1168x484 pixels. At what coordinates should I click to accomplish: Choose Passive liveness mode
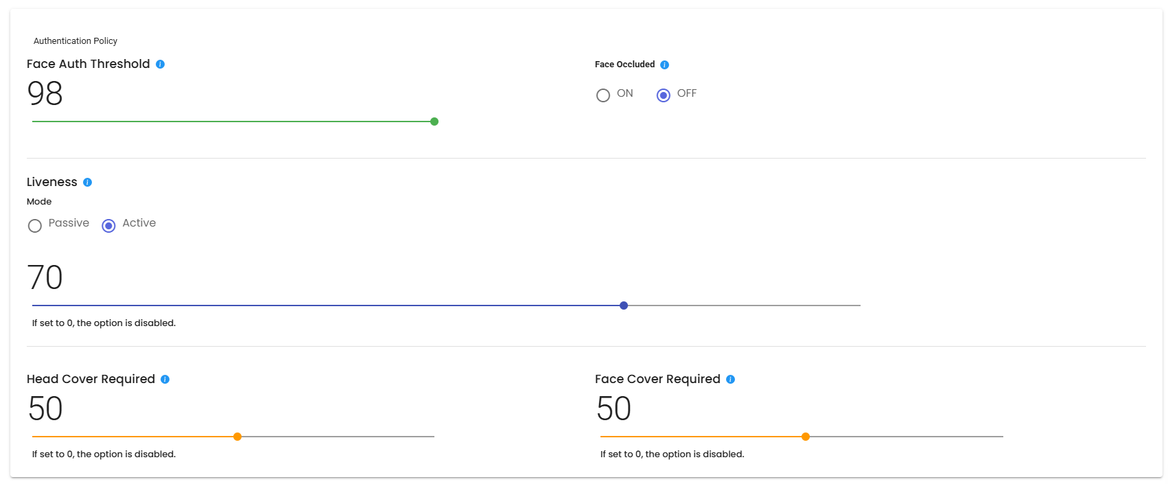35,225
